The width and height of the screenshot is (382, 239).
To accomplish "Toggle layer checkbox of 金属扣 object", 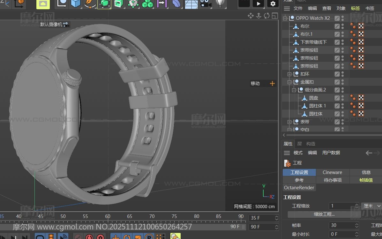I will (x=337, y=82).
